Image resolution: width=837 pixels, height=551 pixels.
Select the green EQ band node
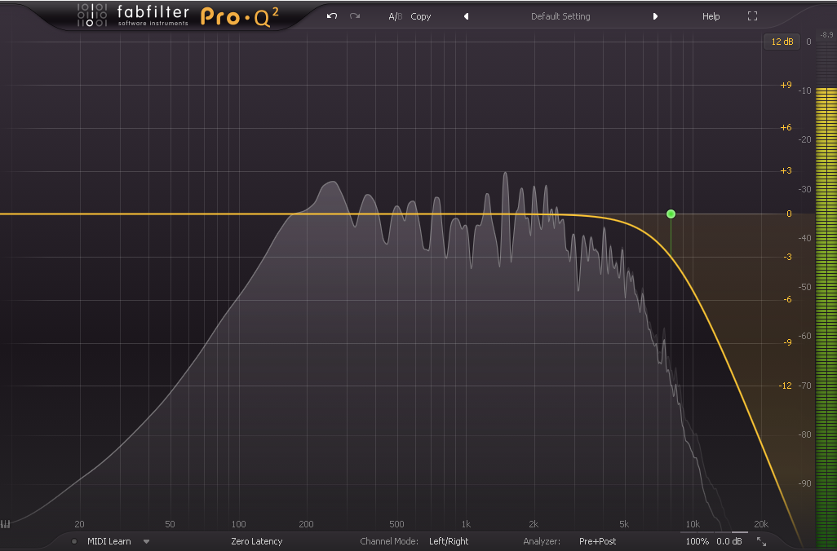pyautogui.click(x=671, y=214)
